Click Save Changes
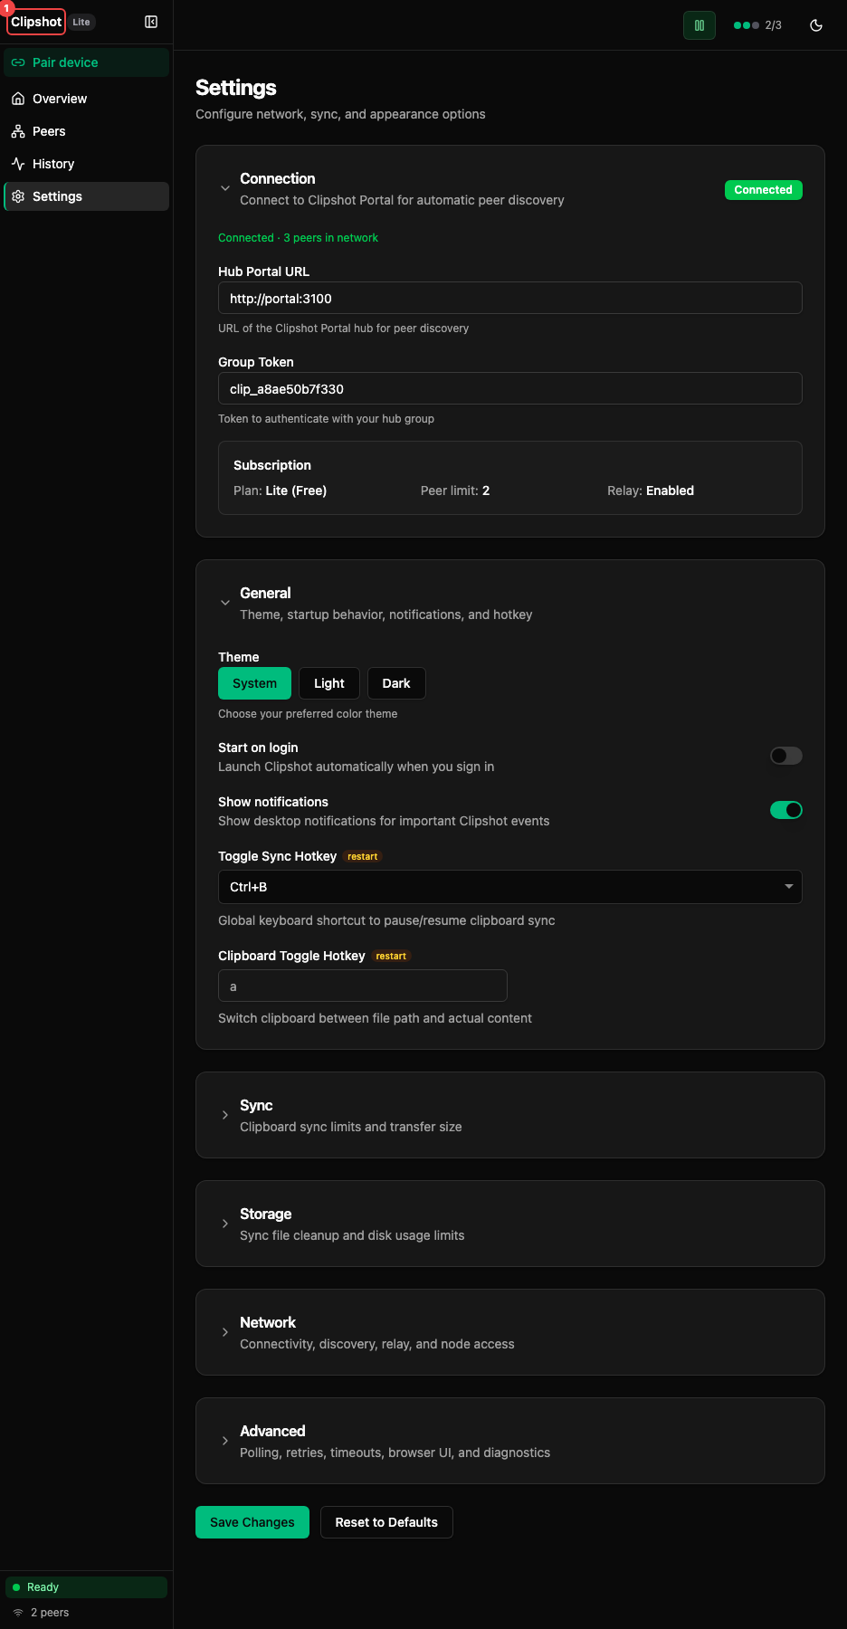 coord(252,1522)
